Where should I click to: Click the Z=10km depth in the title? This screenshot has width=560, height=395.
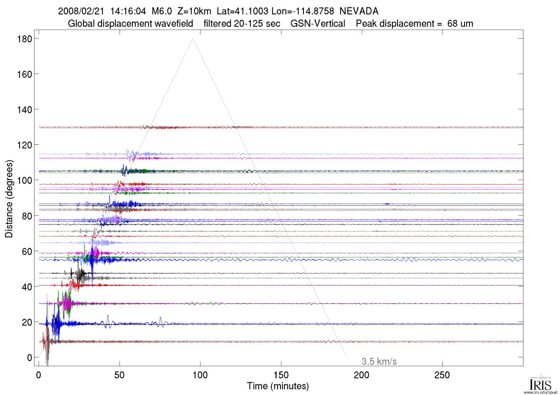click(x=194, y=11)
